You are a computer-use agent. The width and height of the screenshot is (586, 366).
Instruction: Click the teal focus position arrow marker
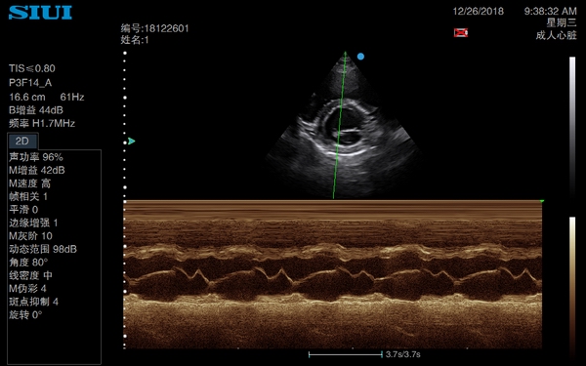coord(131,142)
